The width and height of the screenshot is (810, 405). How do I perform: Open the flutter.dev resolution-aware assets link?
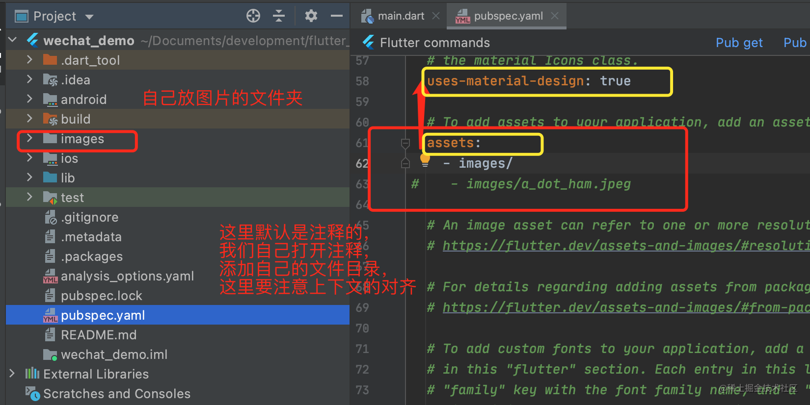626,246
